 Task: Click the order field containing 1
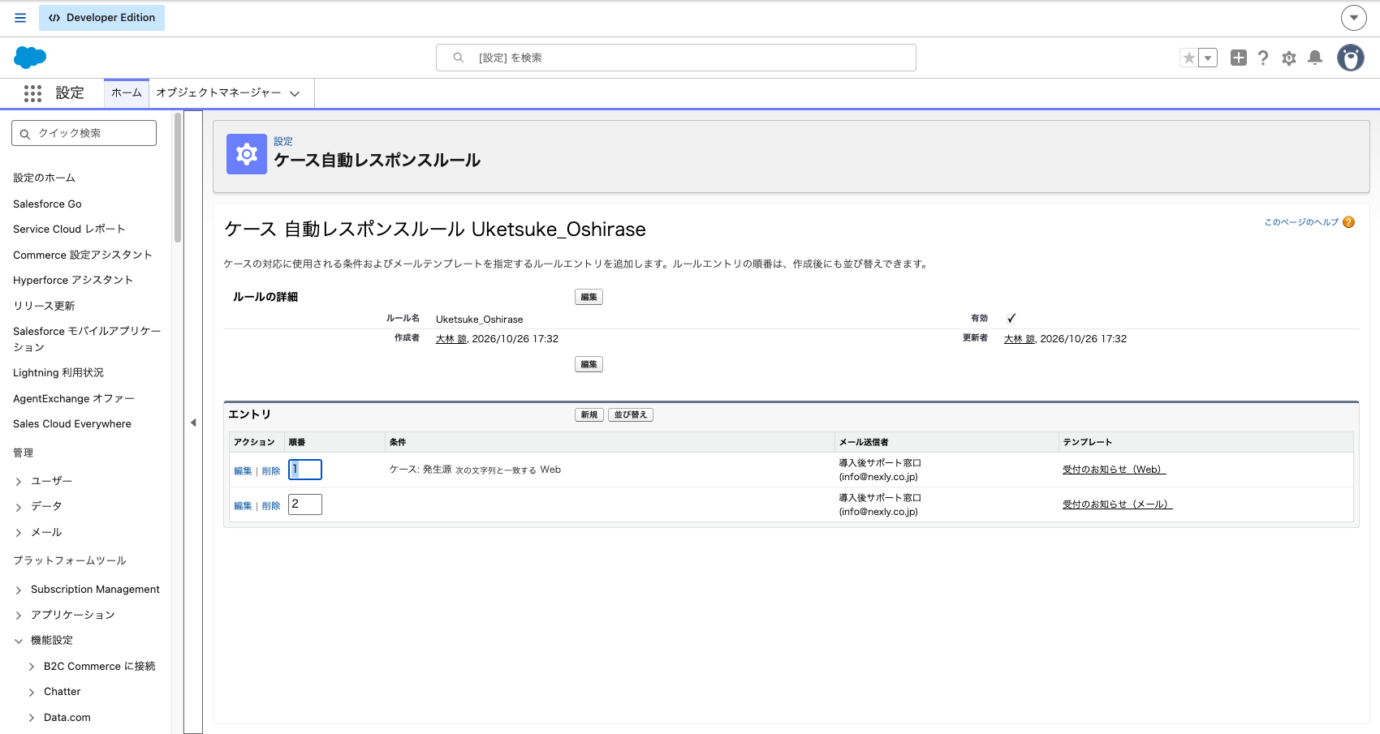pos(305,470)
